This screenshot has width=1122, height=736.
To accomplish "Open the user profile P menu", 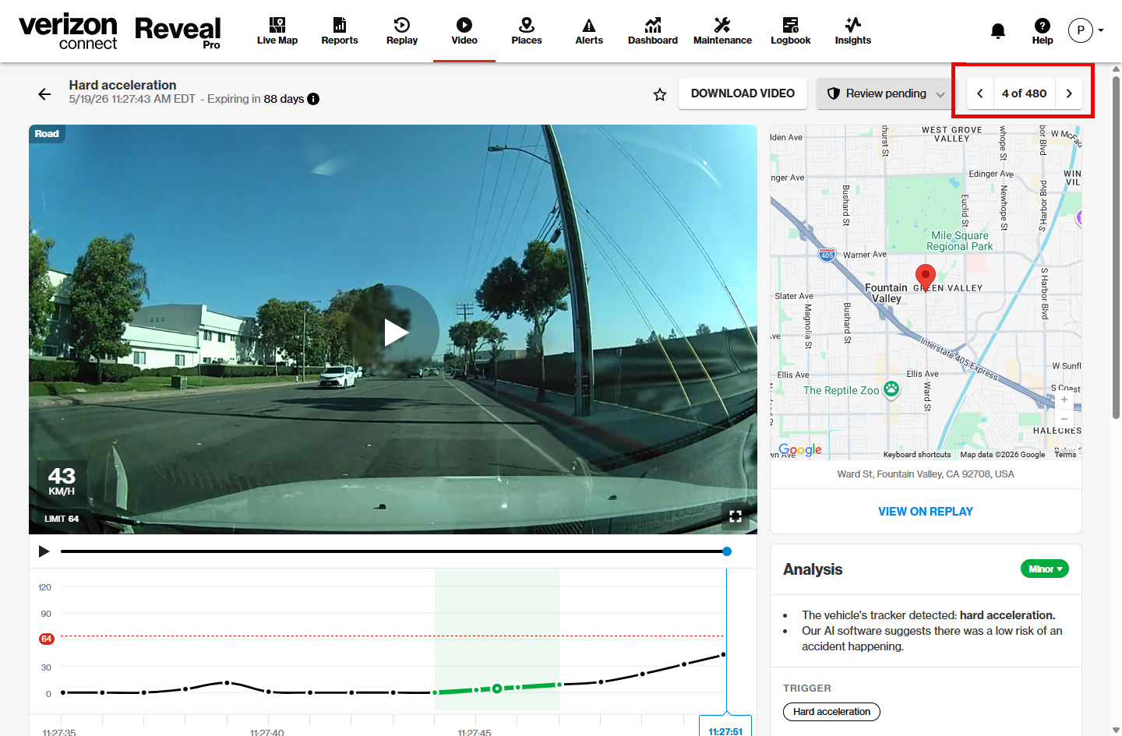I will point(1086,30).
